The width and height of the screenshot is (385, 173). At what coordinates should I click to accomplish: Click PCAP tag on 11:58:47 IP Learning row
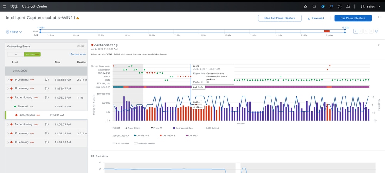click(32, 89)
